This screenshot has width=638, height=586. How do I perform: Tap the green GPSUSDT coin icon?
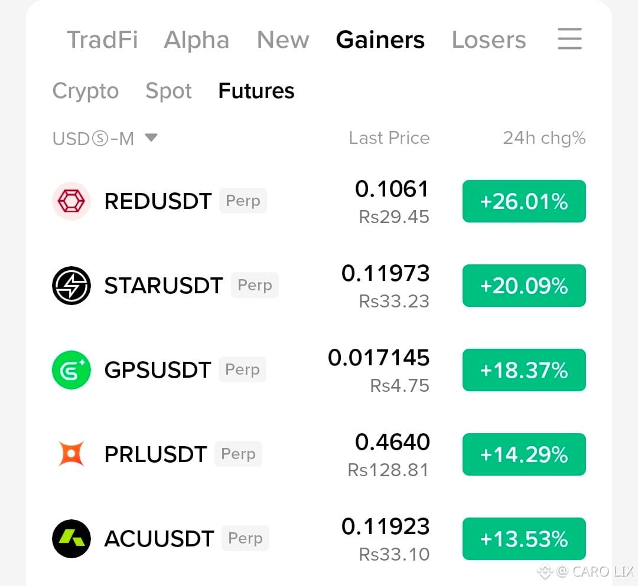point(71,370)
